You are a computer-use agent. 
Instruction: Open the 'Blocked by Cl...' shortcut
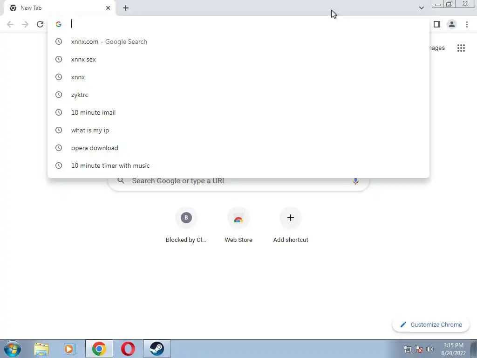[x=186, y=225]
